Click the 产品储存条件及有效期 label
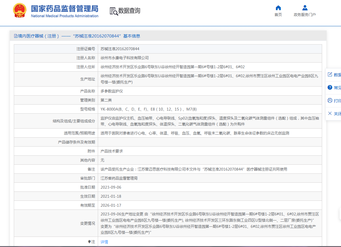Viewport: 341px width, 247px height. (76, 142)
